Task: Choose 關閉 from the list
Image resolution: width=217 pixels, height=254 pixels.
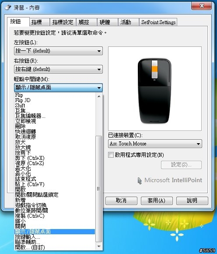Action: point(55,226)
